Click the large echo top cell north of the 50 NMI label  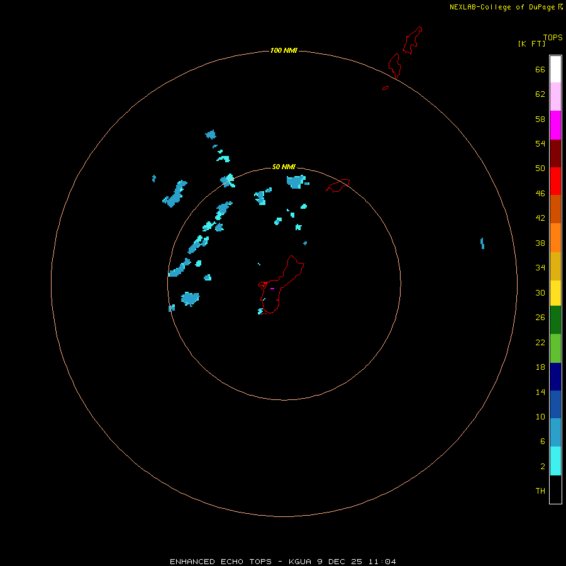pyautogui.click(x=297, y=182)
